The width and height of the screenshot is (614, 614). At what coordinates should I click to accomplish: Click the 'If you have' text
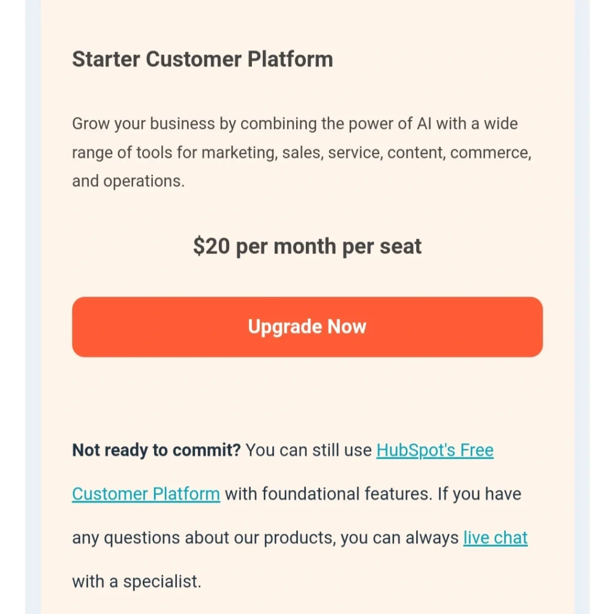[479, 494]
